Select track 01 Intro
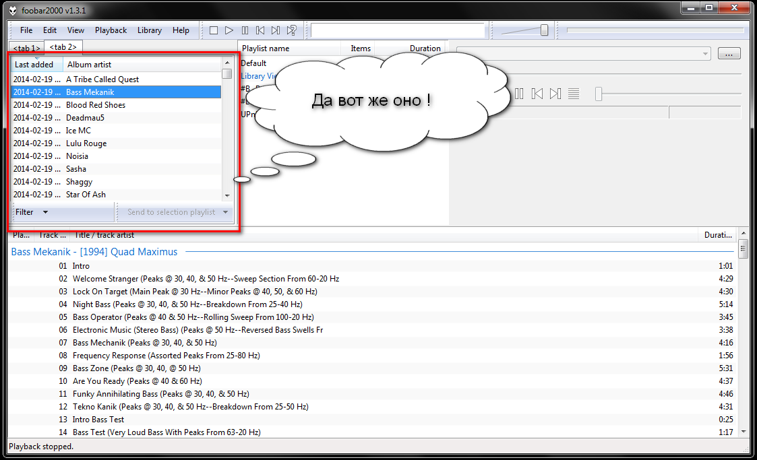Viewport: 757px width, 460px height. 371,265
